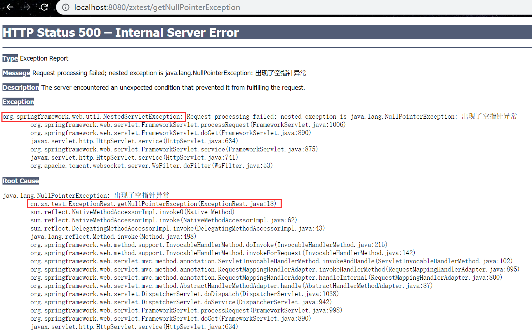The width and height of the screenshot is (532, 331).
Task: Click stack line RequestMappingHandlerAdapter.java:895
Action: pos(275,269)
